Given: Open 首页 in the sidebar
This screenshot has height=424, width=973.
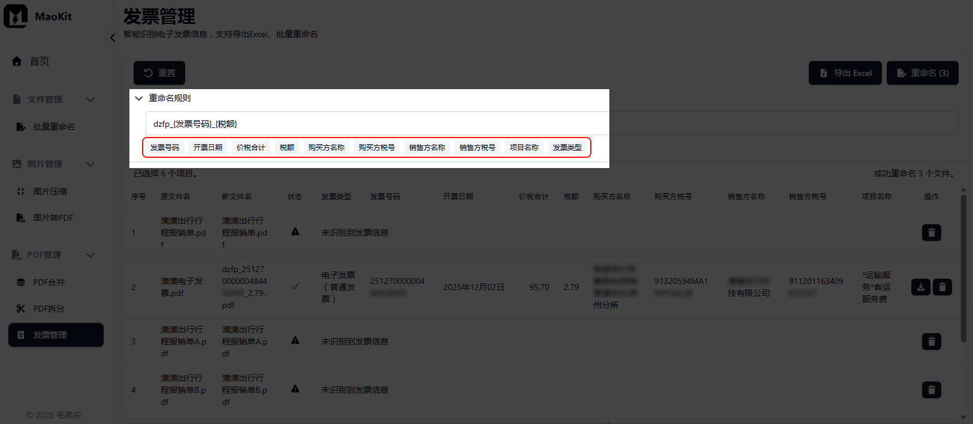Looking at the screenshot, I should 40,61.
